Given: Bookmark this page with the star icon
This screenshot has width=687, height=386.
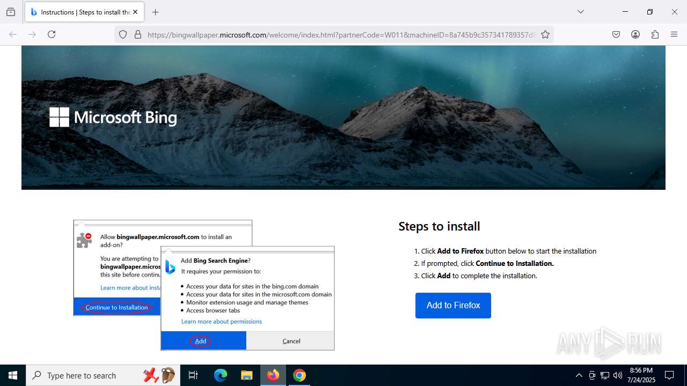Looking at the screenshot, I should 545,34.
